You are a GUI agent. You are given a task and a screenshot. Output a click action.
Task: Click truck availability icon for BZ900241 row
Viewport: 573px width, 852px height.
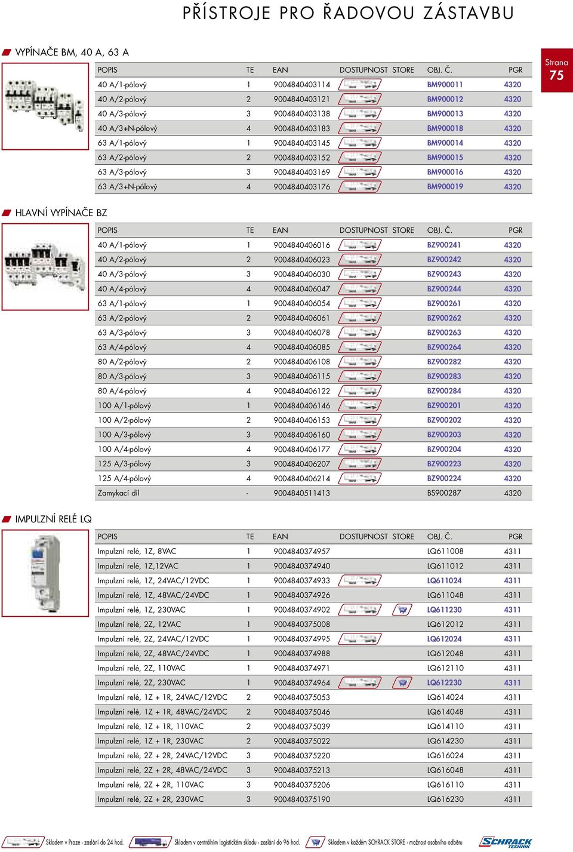click(x=360, y=245)
